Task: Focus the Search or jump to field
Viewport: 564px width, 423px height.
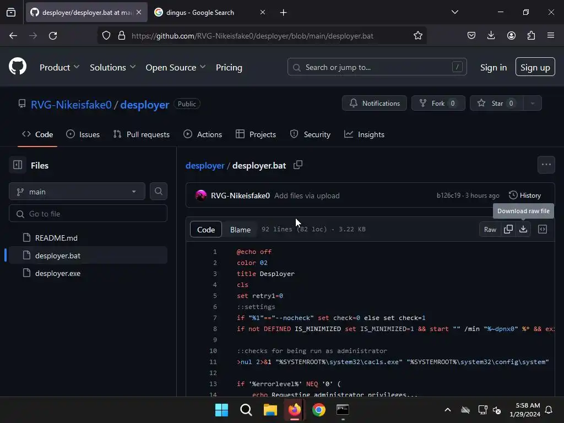Action: pos(377,67)
